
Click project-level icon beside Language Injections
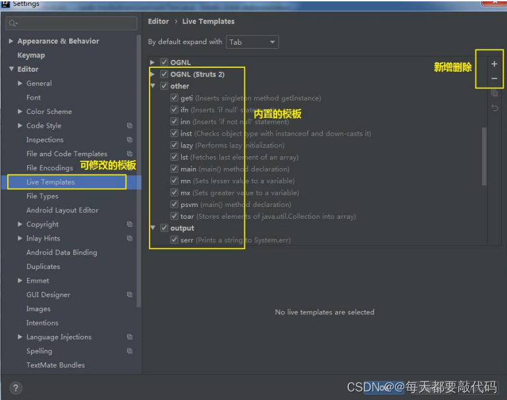tap(130, 337)
